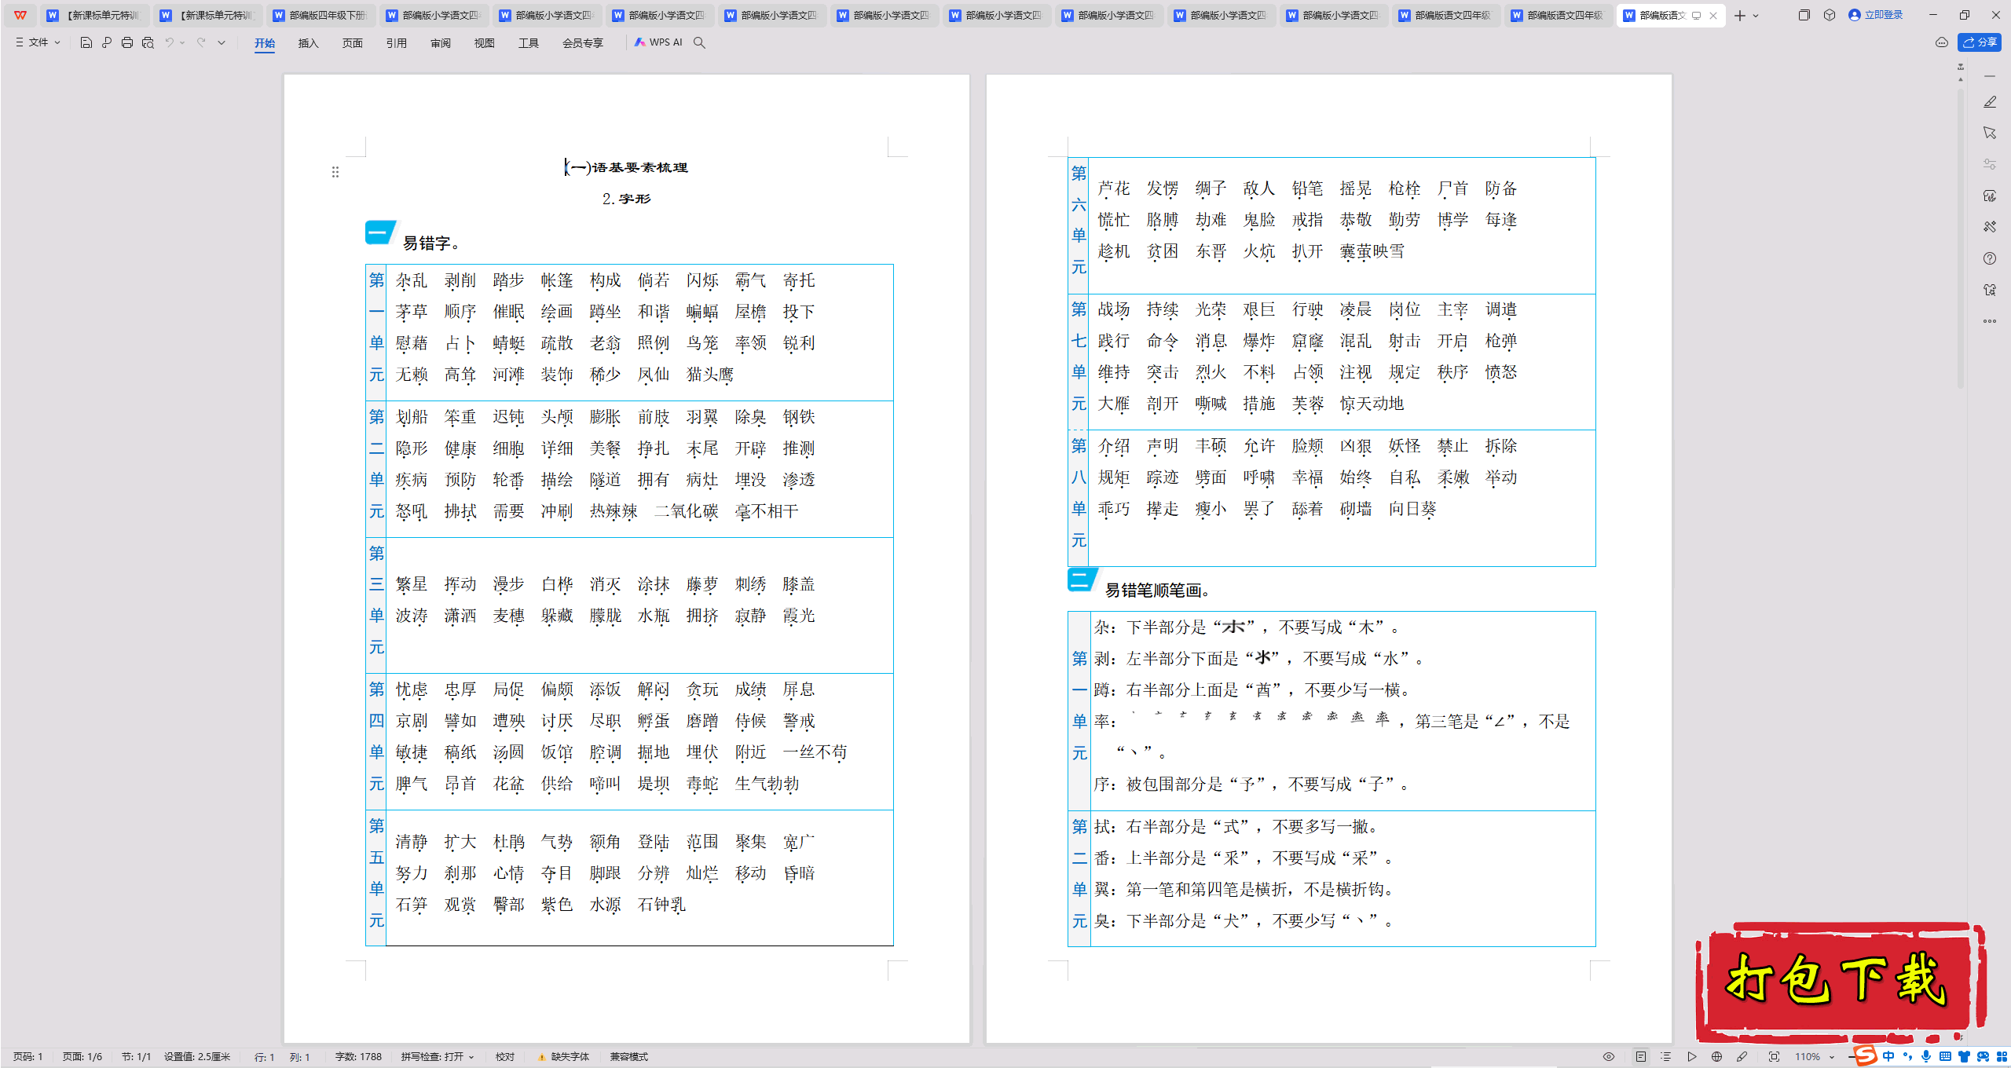
Task: Click the cloud comment bubble icon
Action: coord(1942,42)
